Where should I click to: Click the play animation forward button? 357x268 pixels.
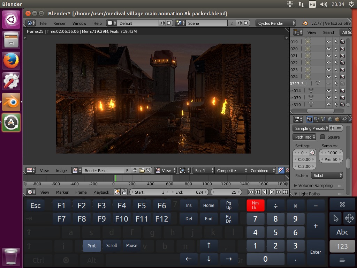[272, 192]
